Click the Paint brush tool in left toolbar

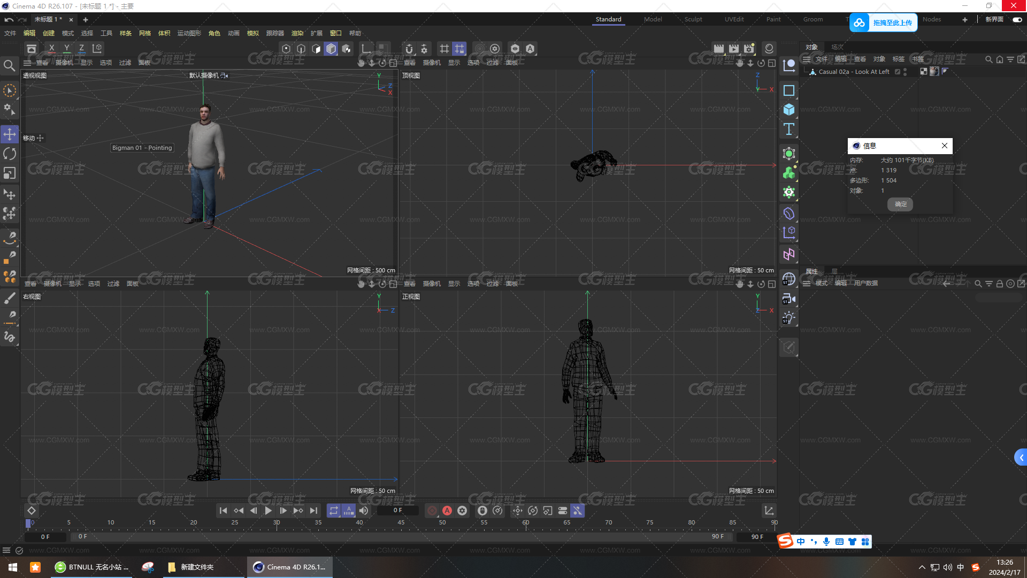(x=10, y=298)
